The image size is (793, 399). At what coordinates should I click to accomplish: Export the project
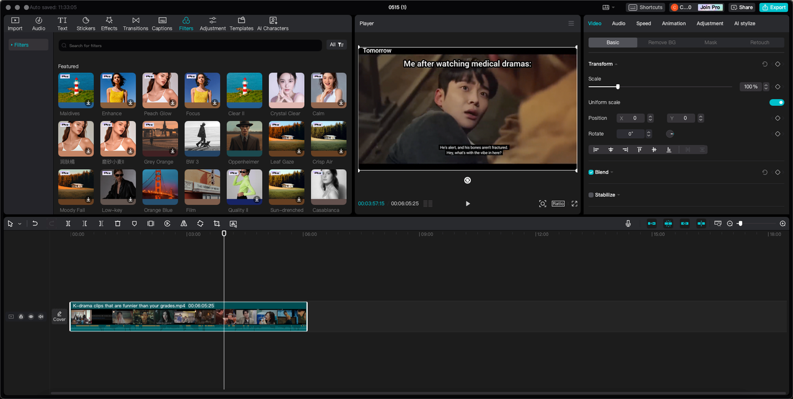[x=774, y=7]
